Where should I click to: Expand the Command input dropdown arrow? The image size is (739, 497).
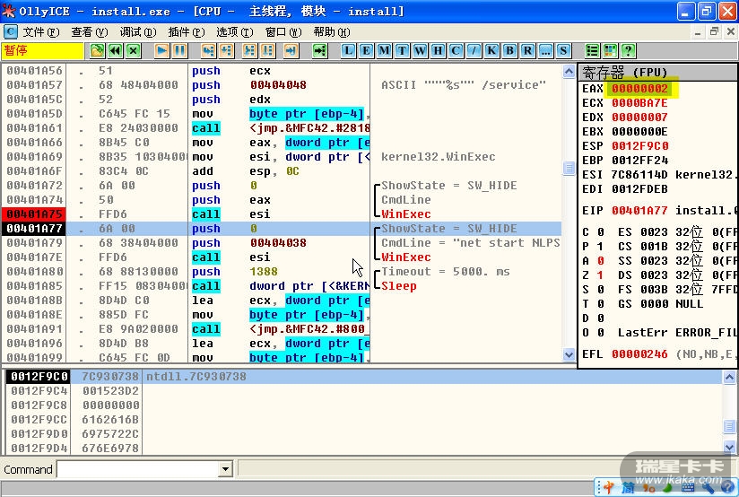(x=225, y=469)
